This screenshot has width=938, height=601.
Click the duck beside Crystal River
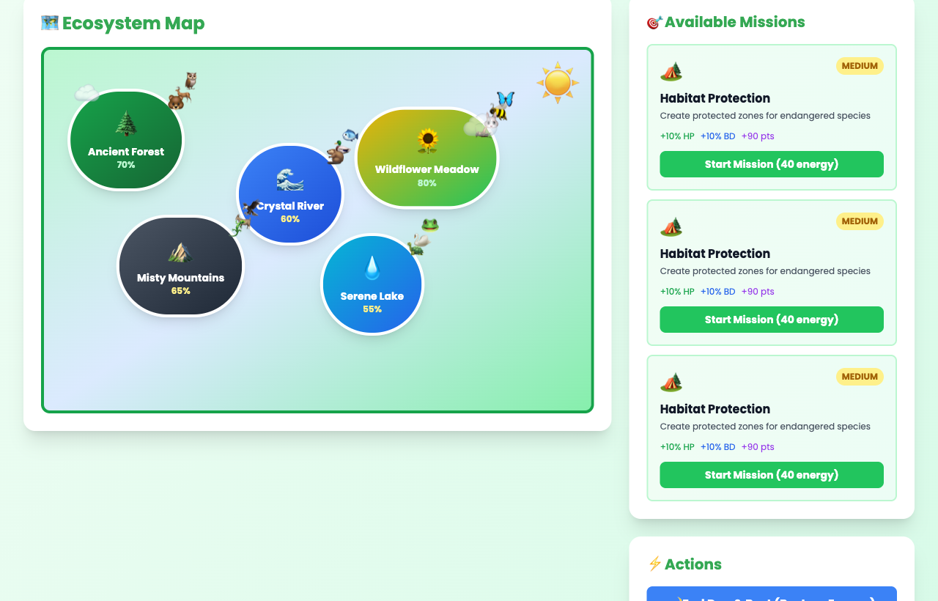341,148
